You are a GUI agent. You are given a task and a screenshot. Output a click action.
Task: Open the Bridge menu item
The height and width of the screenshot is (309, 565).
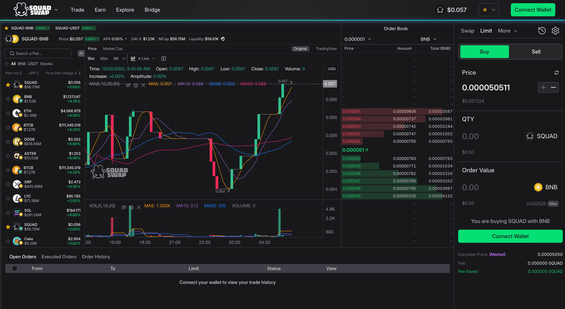(152, 10)
